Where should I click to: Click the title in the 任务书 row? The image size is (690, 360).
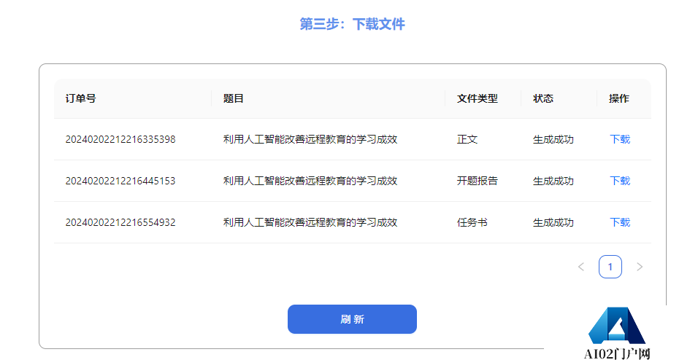[310, 222]
